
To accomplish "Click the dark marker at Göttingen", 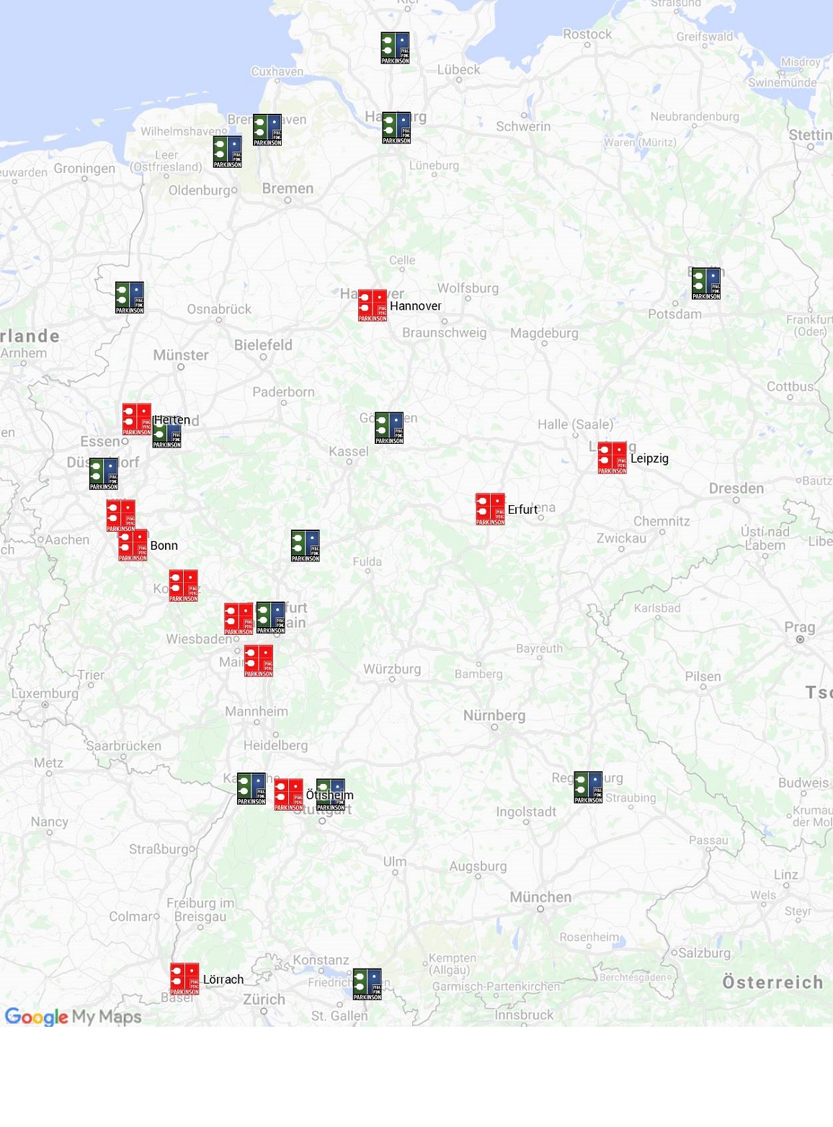I will coord(389,428).
